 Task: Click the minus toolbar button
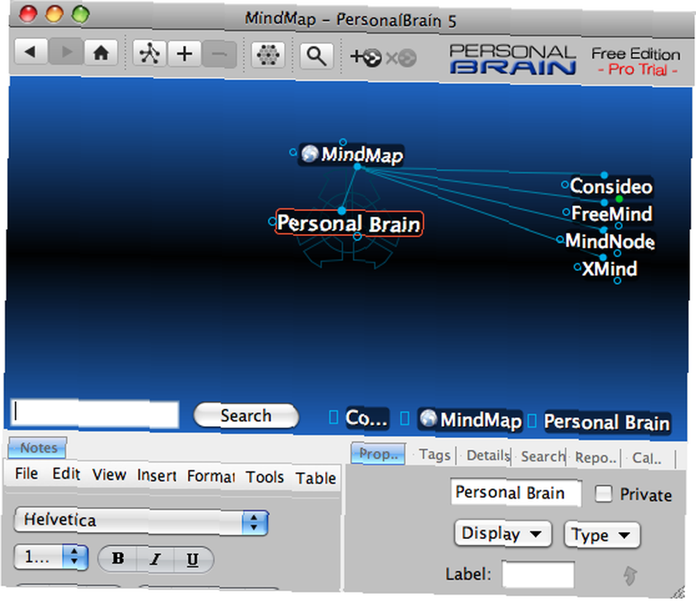click(219, 54)
